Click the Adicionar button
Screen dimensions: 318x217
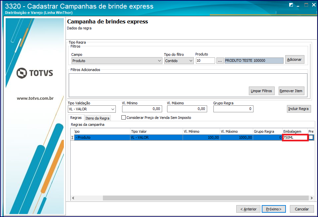(295, 59)
